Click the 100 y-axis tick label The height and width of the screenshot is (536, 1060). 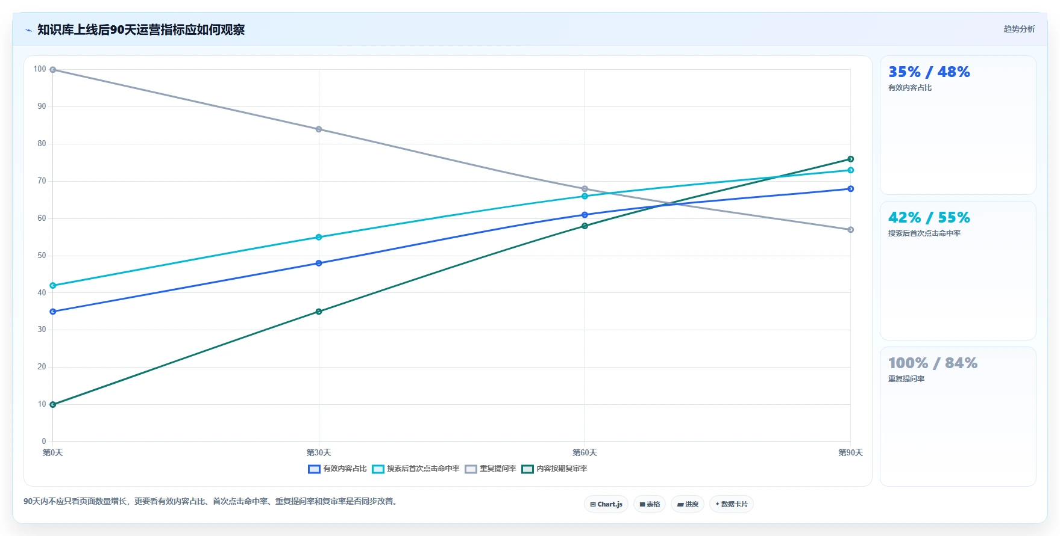point(40,69)
